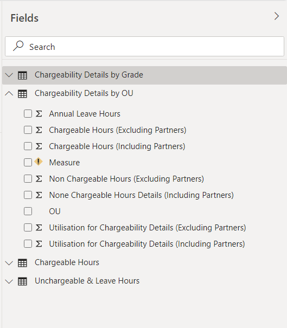The image size is (287, 328).
Task: Click the sigma icon next to Chargeable Hours (Excluding Partners)
Action: click(39, 130)
